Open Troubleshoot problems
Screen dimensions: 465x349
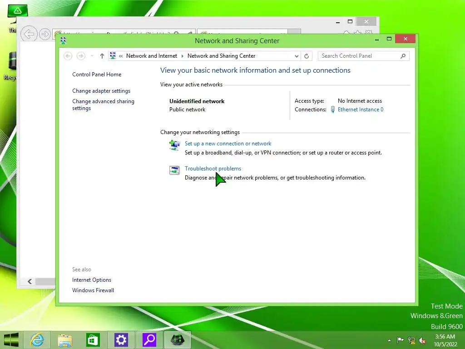pos(213,169)
